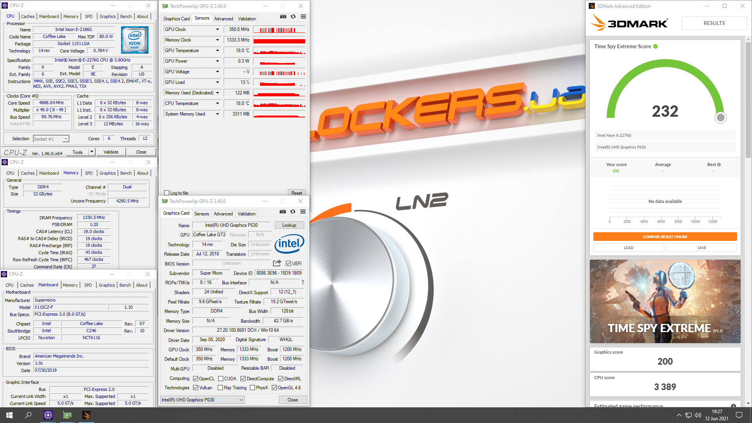752x423 pixels.
Task: Take screenshot in GPU-Z Sensors window camera icon
Action: [283, 17]
